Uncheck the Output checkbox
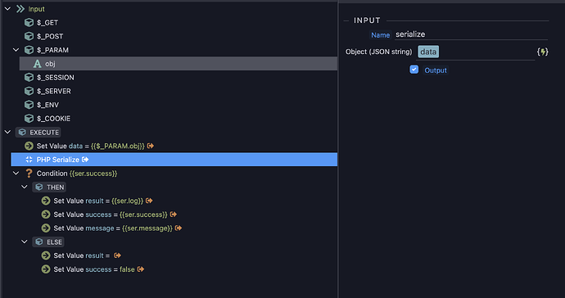 point(414,70)
